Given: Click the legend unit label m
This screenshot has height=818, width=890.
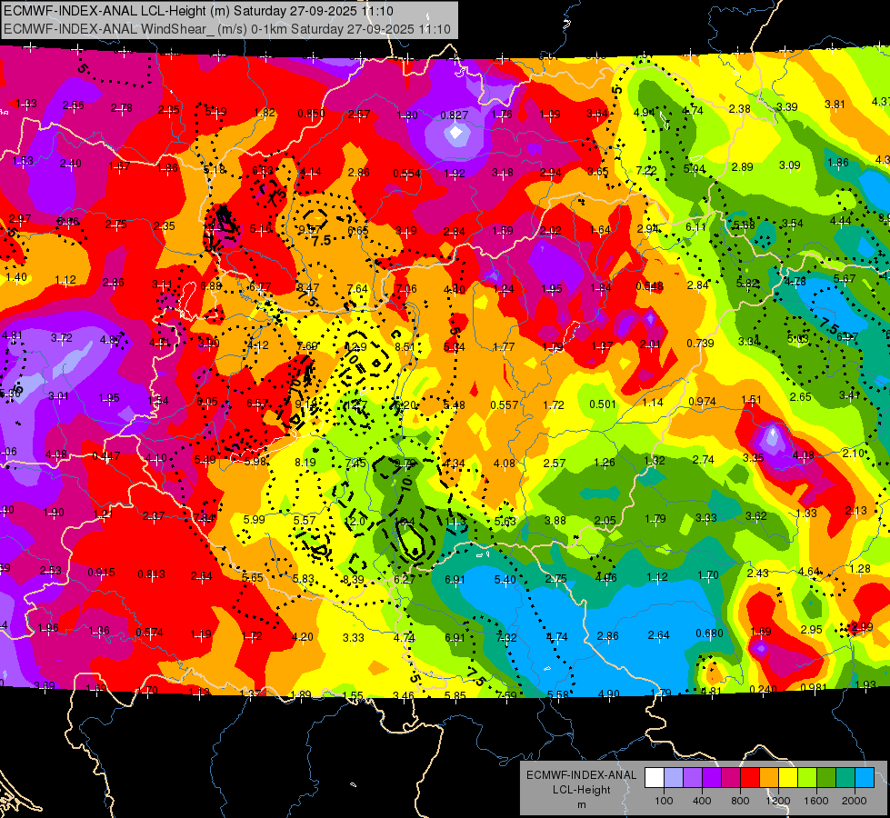Looking at the screenshot, I should pyautogui.click(x=581, y=804).
